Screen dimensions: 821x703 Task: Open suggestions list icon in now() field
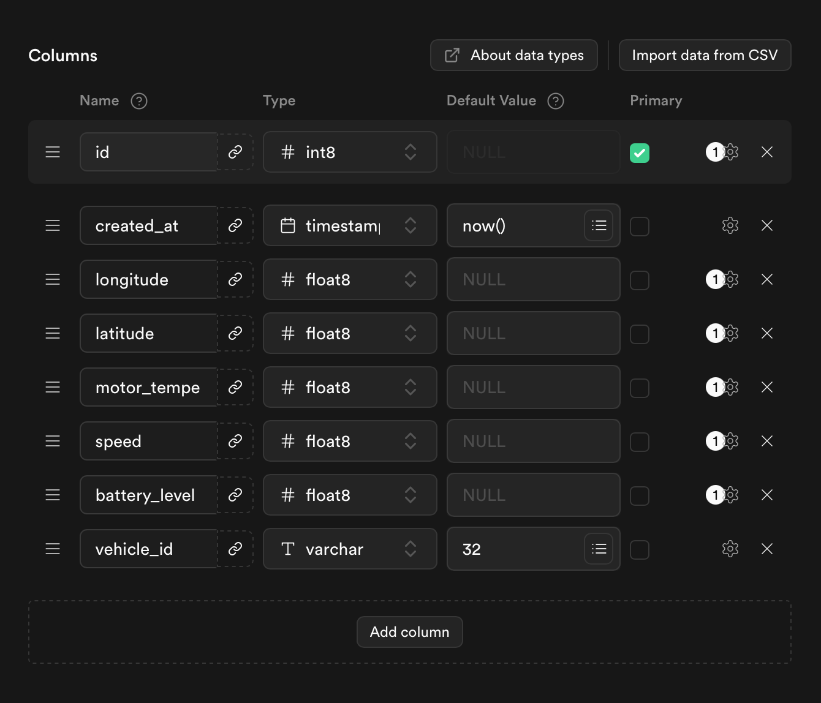pyautogui.click(x=599, y=225)
